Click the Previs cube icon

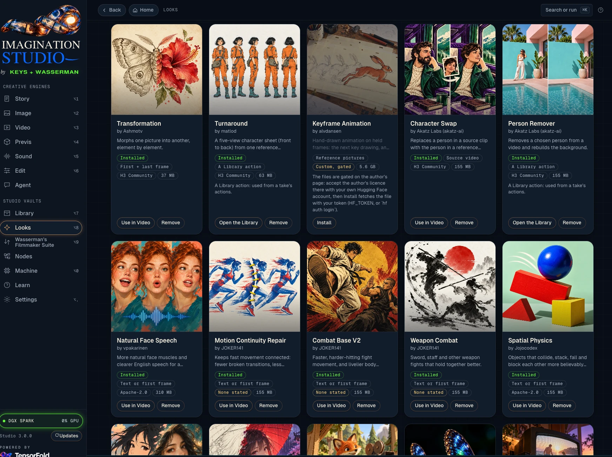[7, 142]
